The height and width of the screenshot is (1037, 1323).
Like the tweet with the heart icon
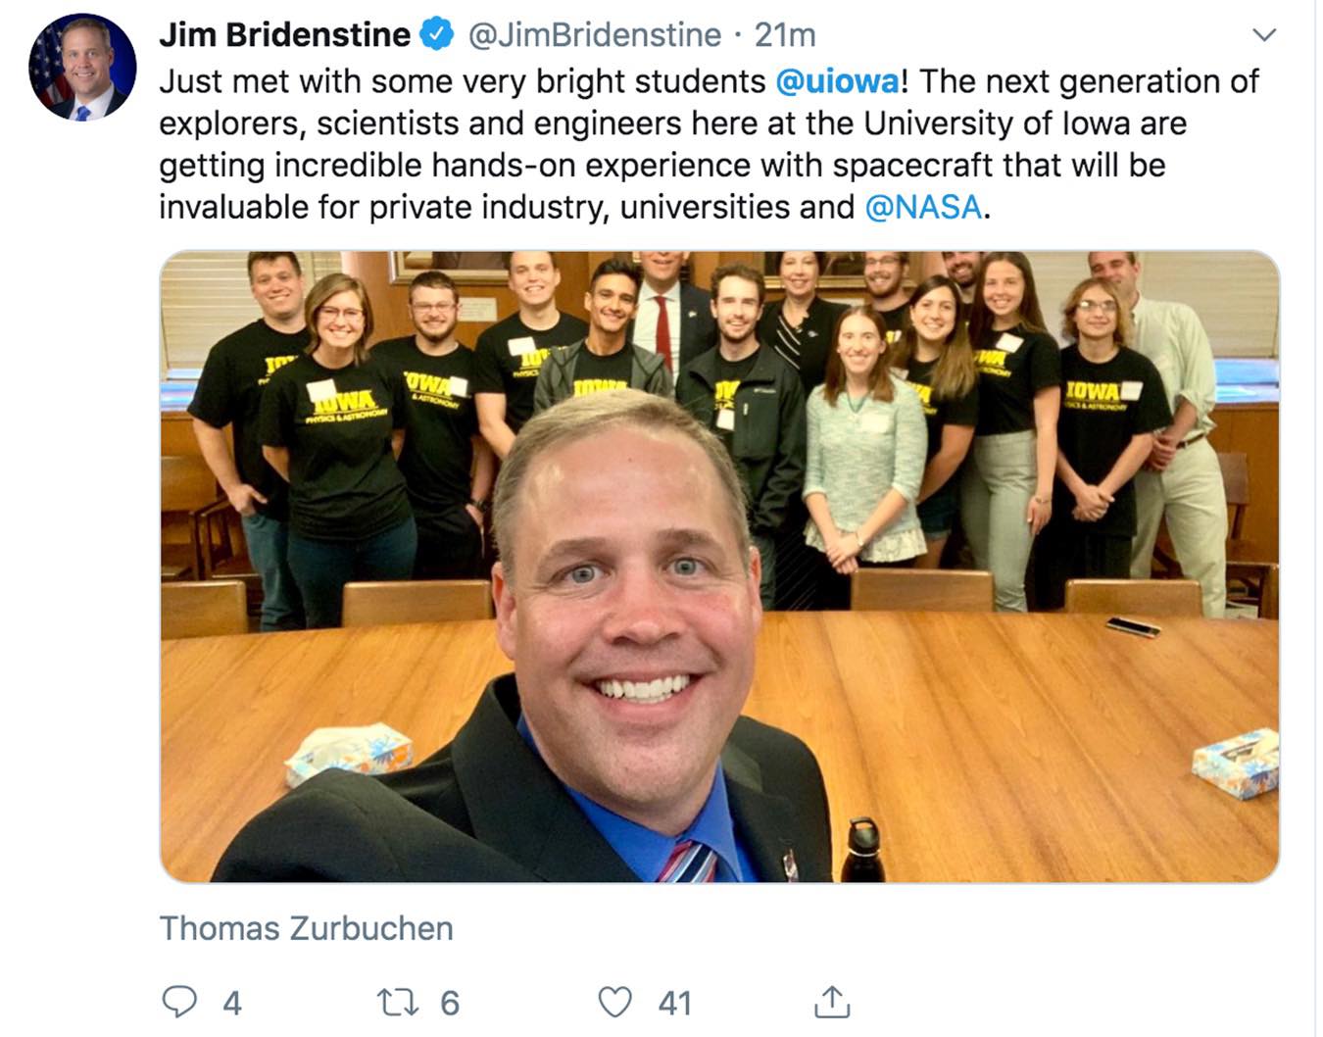click(614, 1002)
